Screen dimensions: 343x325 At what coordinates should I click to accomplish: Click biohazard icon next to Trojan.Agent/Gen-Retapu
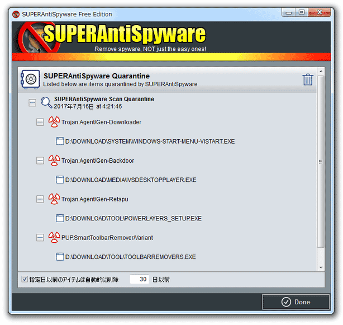click(x=54, y=199)
